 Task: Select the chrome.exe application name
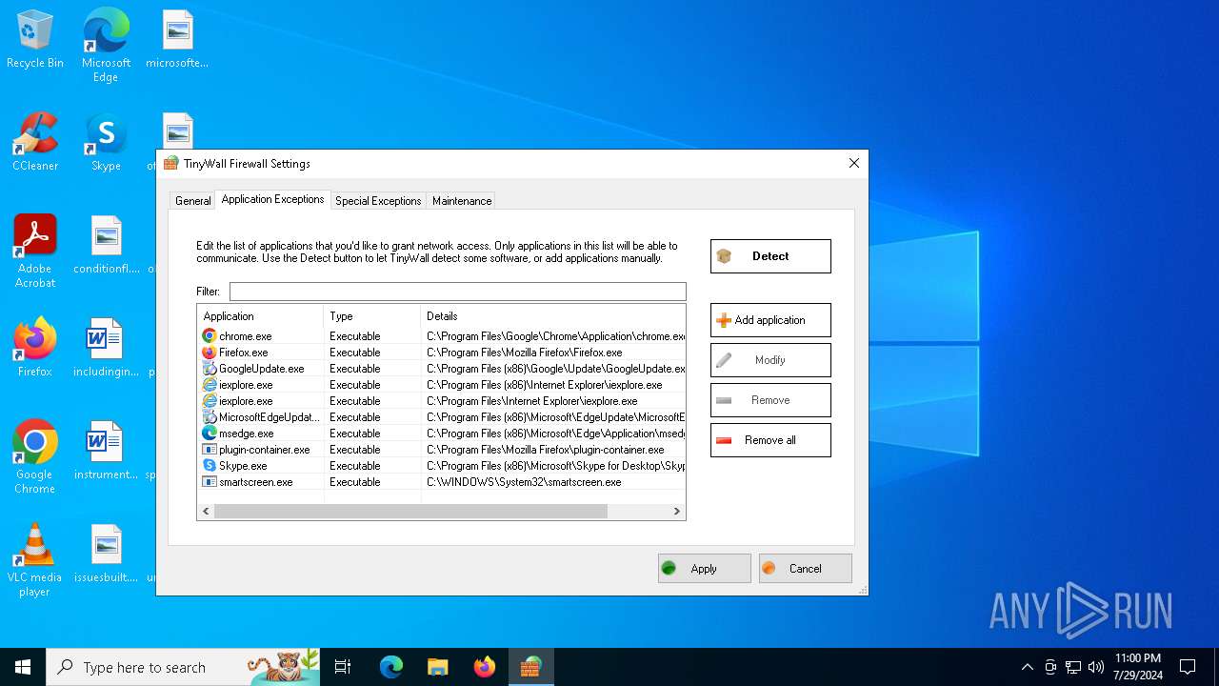(246, 336)
